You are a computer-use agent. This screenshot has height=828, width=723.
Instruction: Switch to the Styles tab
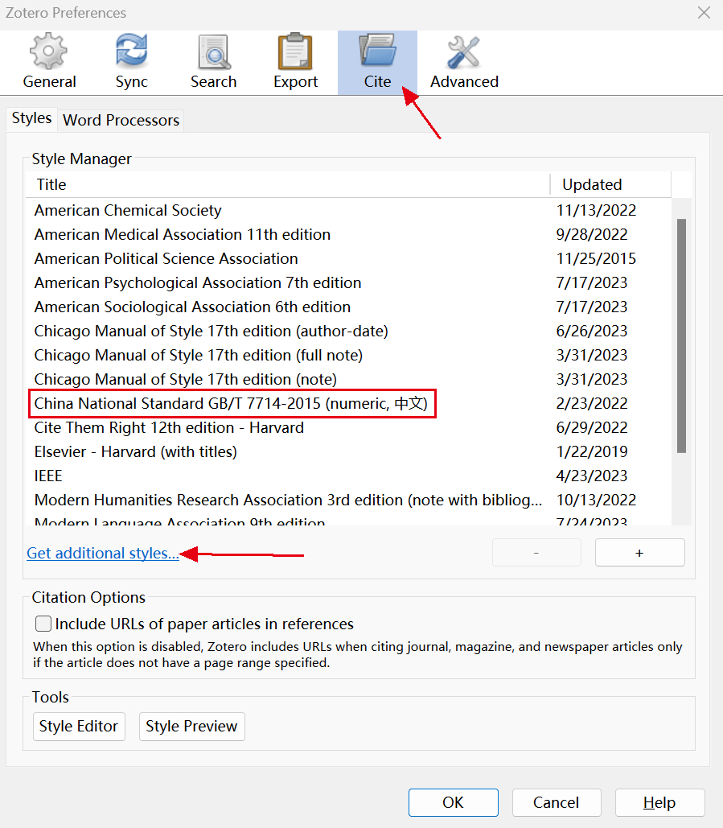[x=32, y=118]
